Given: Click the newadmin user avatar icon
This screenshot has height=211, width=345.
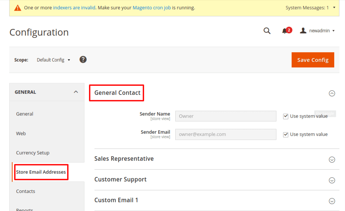Looking at the screenshot, I should tap(303, 31).
